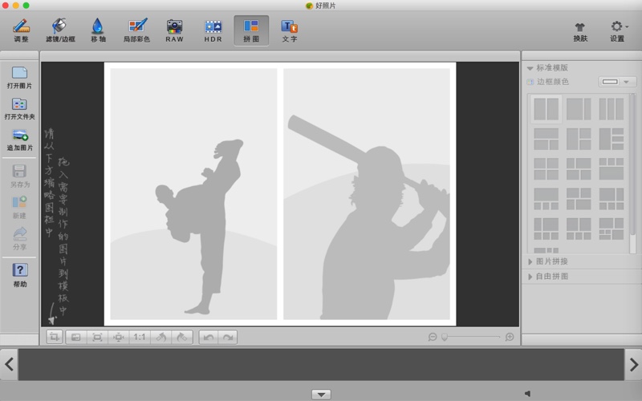Screen dimensions: 642x401
Task: Open the RAW processing tool
Action: [x=174, y=30]
